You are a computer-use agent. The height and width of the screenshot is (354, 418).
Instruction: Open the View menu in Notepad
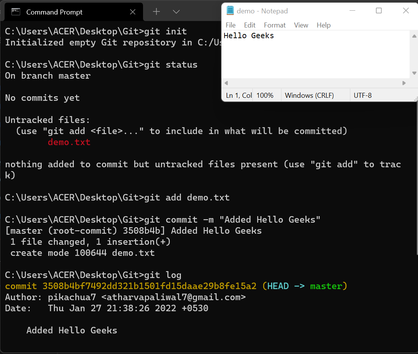[301, 25]
